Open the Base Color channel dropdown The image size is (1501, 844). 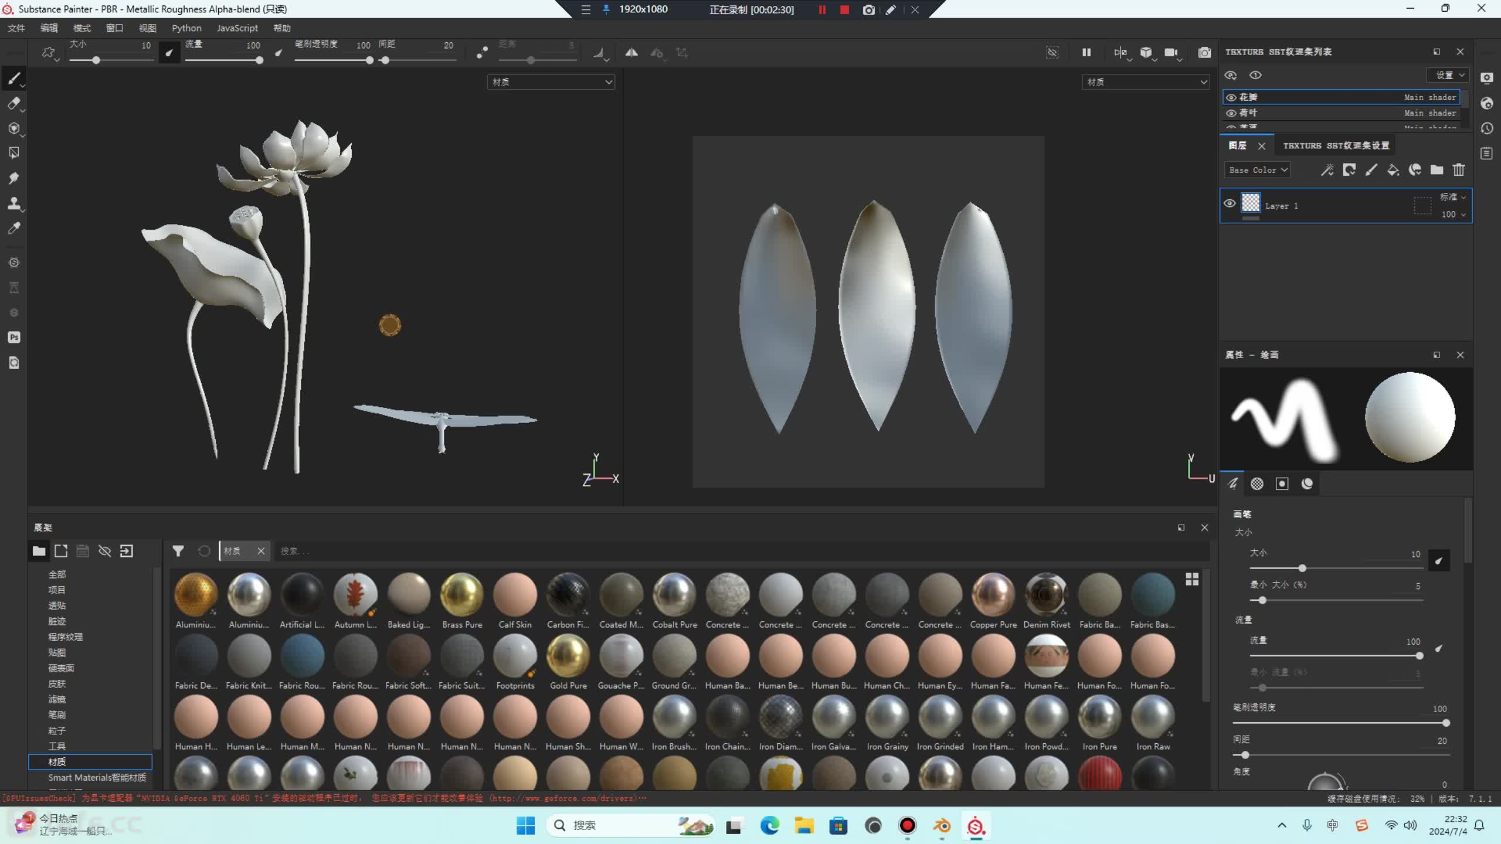(1257, 170)
